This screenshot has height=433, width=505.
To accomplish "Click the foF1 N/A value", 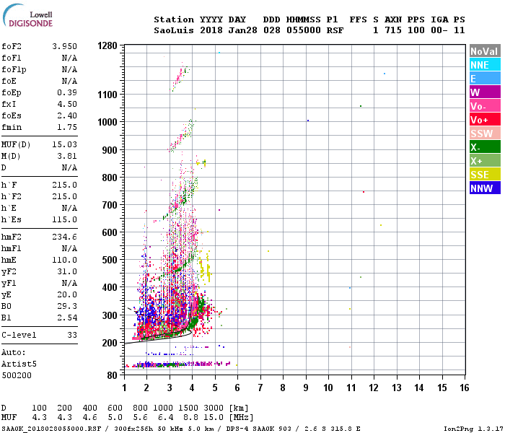I will [x=69, y=58].
